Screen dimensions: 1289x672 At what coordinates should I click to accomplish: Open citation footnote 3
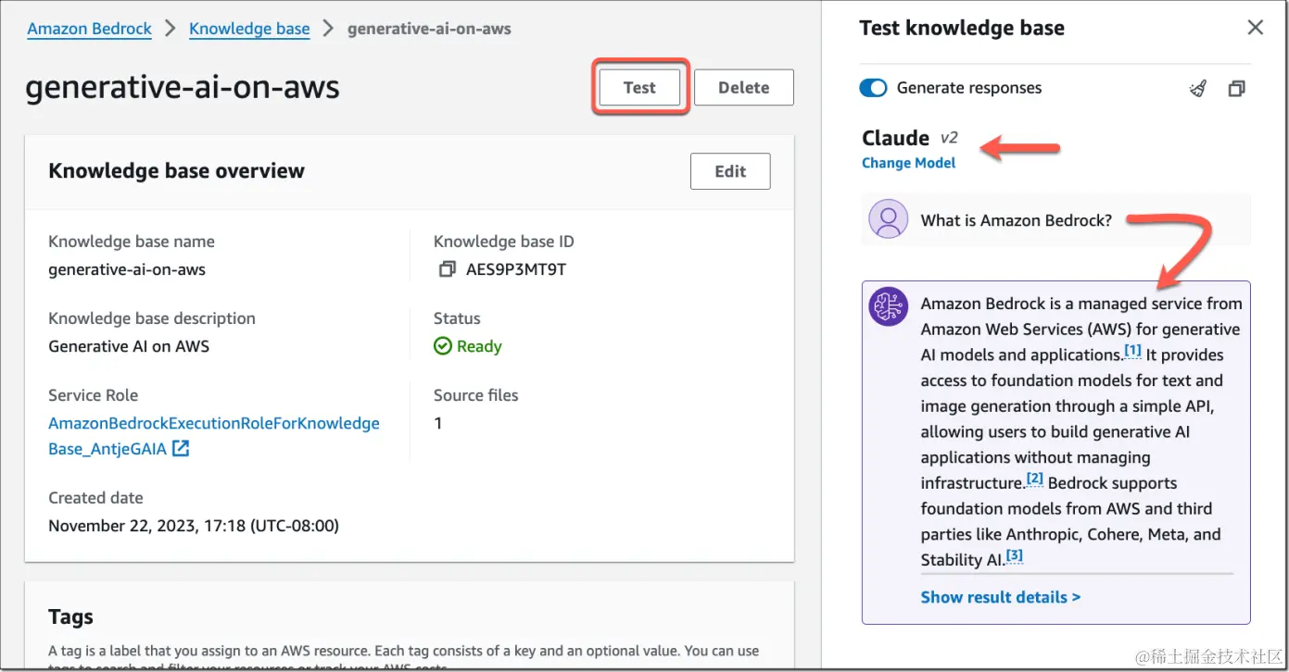point(1015,555)
